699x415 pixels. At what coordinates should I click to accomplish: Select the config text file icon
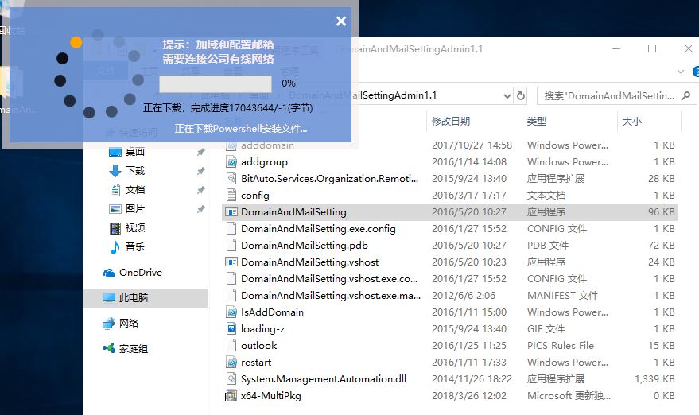(231, 196)
